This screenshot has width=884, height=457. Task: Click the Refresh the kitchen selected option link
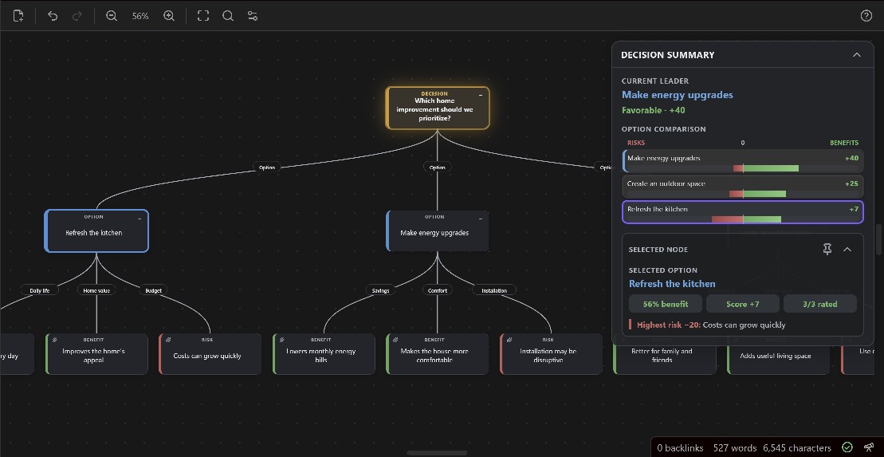[x=672, y=284]
